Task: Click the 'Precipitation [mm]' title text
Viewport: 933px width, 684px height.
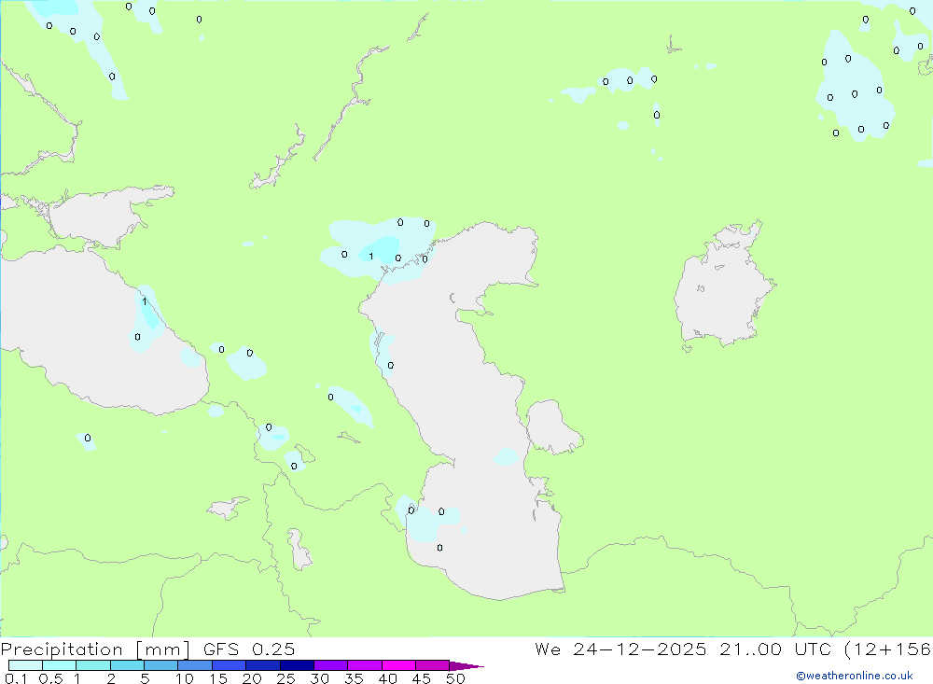Action: coord(95,649)
